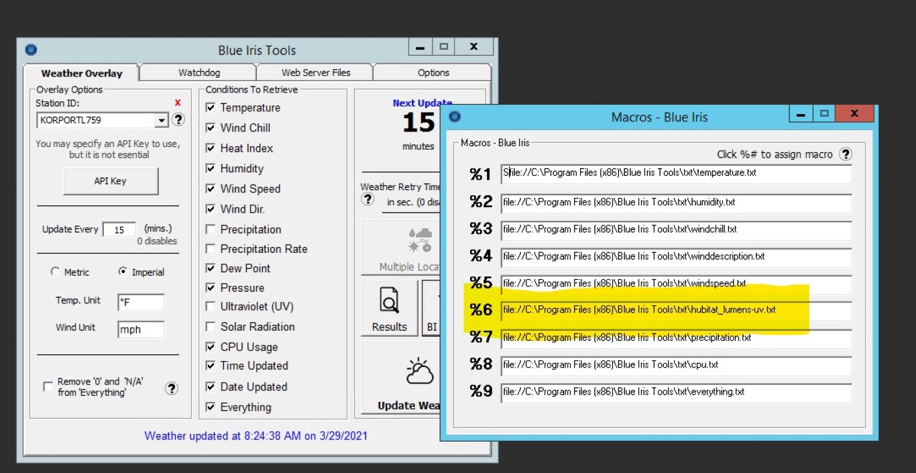
Task: Assign macro %1
Action: click(480, 174)
